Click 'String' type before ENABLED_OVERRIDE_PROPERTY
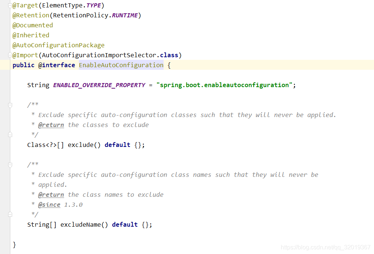 (x=38, y=85)
